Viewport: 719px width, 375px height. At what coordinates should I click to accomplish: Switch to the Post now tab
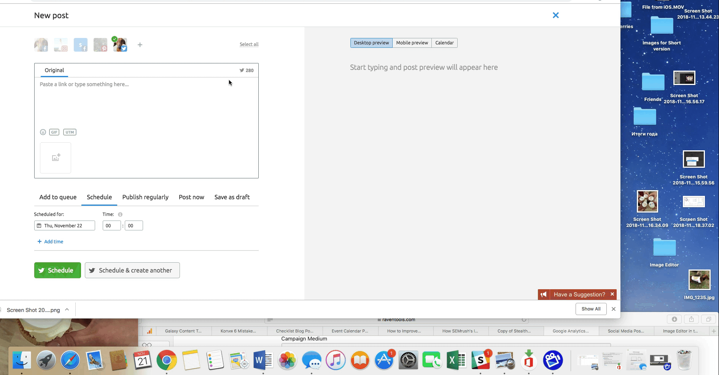tap(191, 197)
